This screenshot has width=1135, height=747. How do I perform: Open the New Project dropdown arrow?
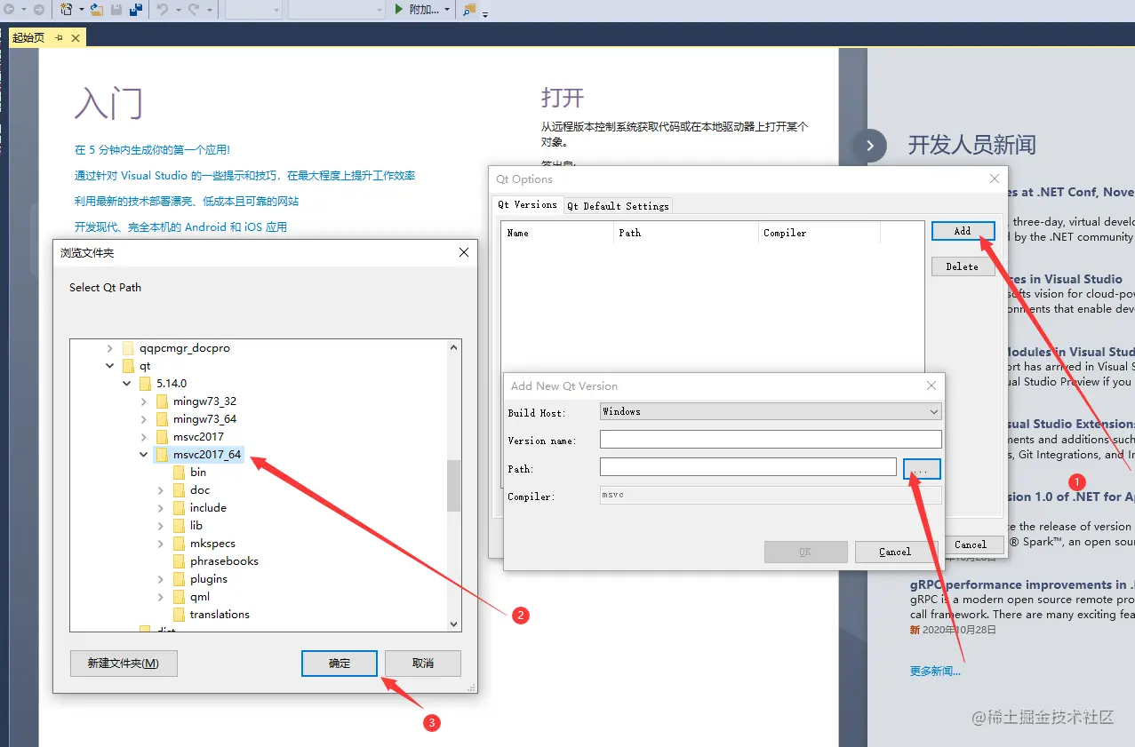[x=81, y=10]
